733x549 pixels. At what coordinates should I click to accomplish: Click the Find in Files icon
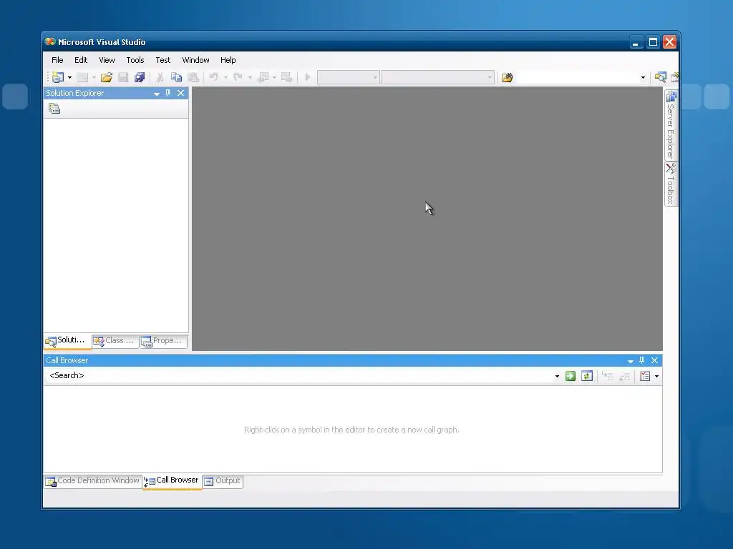pyautogui.click(x=508, y=77)
